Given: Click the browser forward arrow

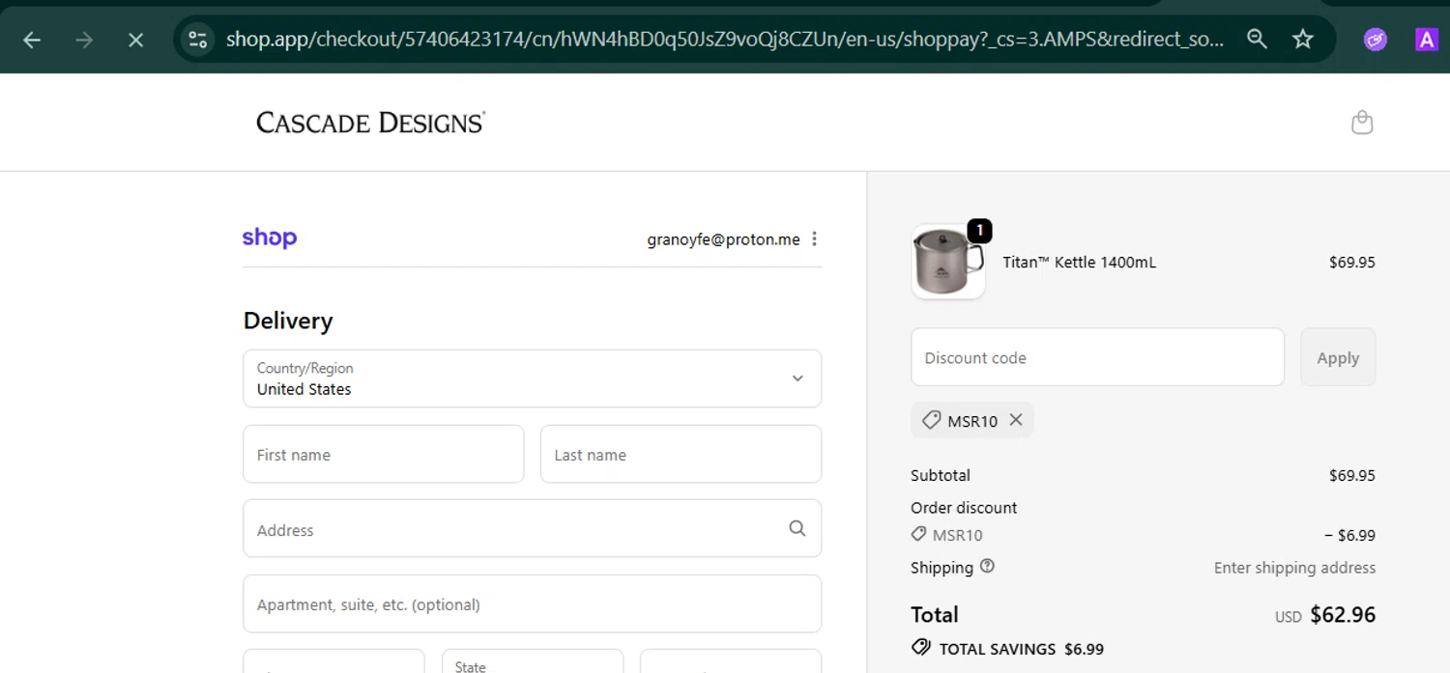Looking at the screenshot, I should (x=84, y=40).
